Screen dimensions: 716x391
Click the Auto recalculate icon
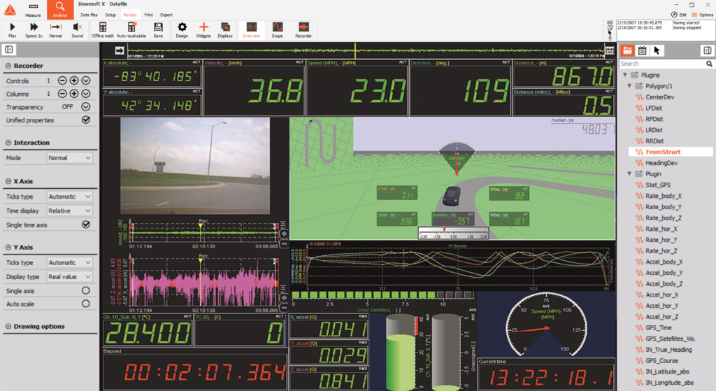click(x=131, y=29)
